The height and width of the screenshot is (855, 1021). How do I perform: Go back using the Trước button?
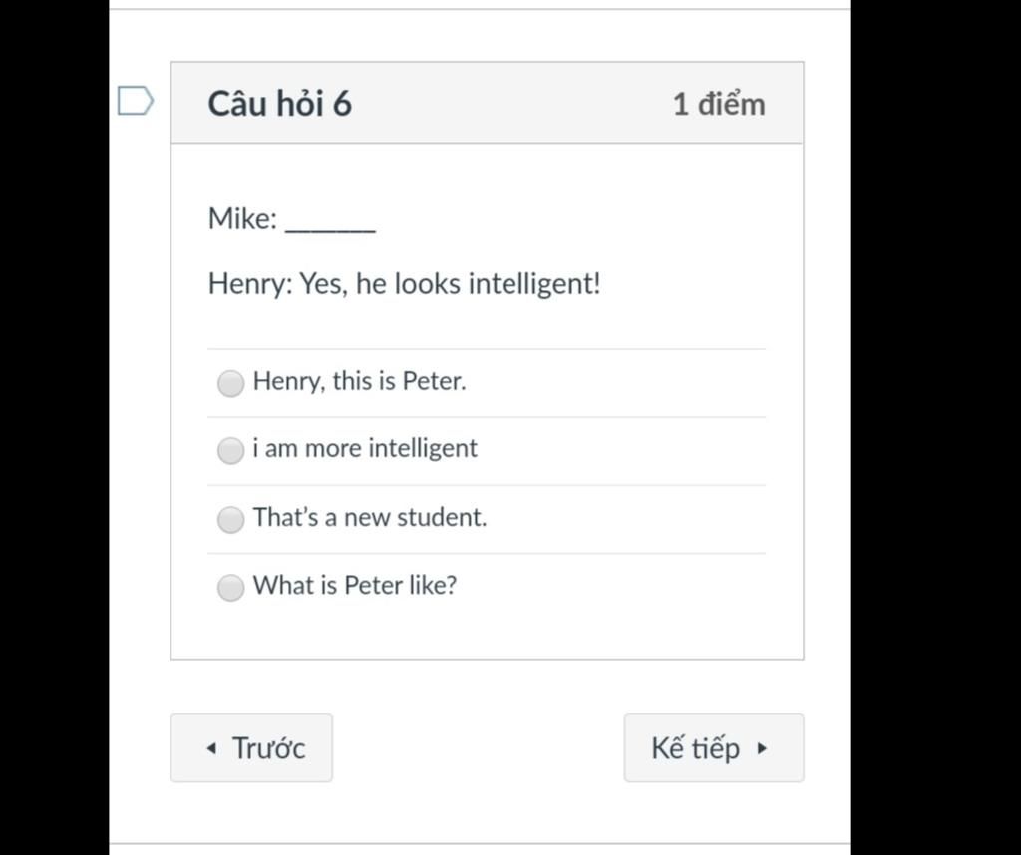coord(251,747)
